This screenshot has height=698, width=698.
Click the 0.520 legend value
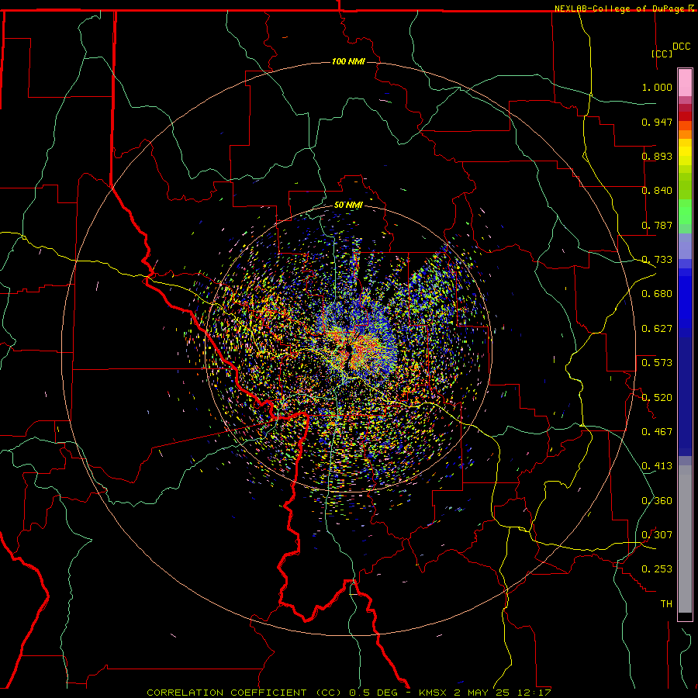click(x=657, y=398)
